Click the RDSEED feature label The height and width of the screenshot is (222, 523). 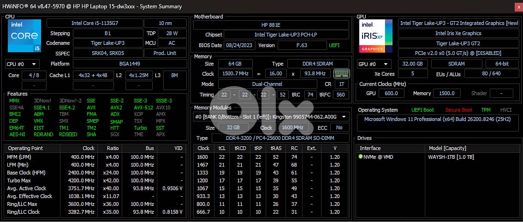coord(68,134)
